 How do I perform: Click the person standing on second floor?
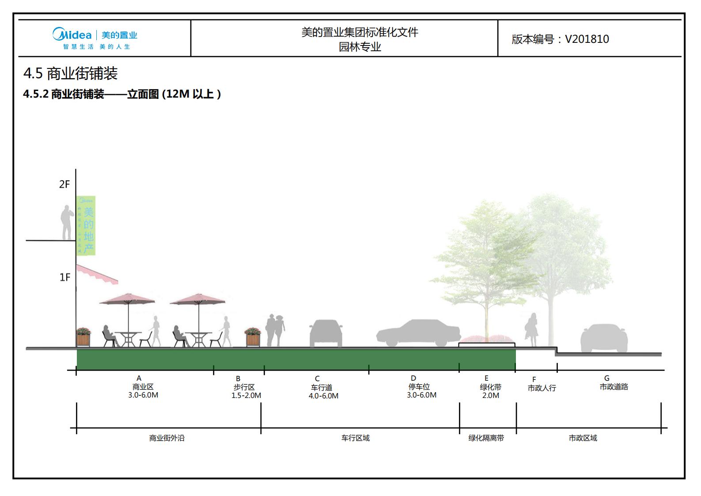click(67, 223)
